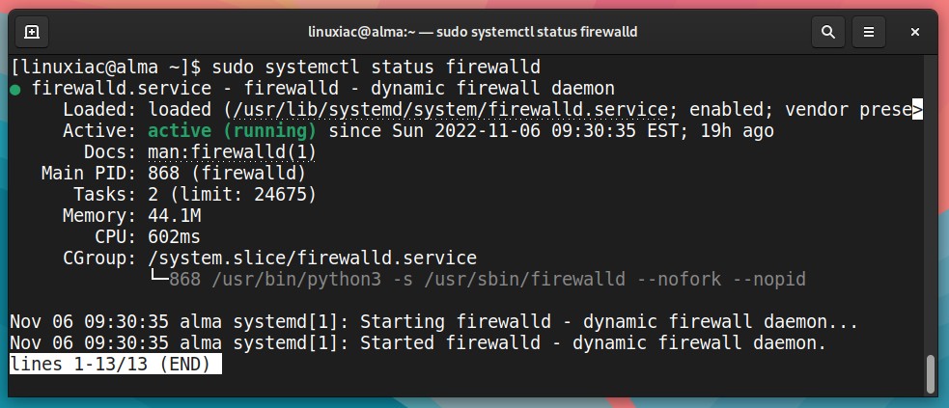Click the window title bar text
The image size is (949, 408).
[x=473, y=32]
